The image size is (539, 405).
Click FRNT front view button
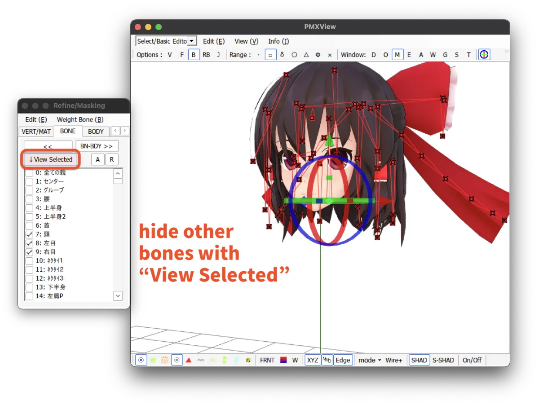pyautogui.click(x=267, y=360)
